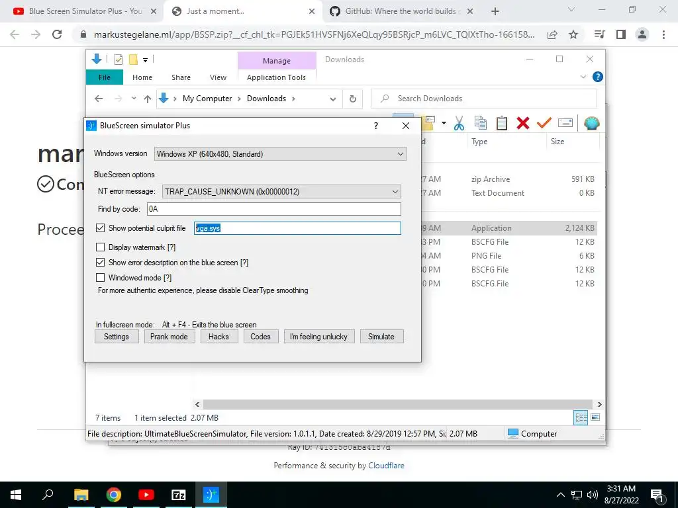Click I'm feeling unlucky button

coord(318,337)
